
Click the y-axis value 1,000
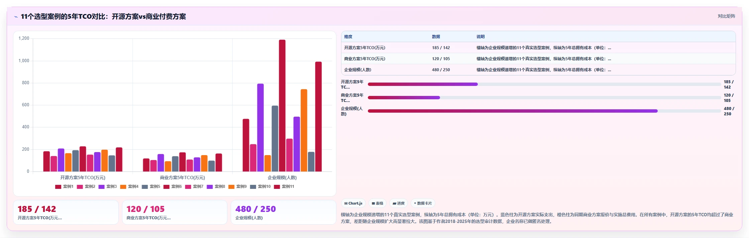pos(24,61)
